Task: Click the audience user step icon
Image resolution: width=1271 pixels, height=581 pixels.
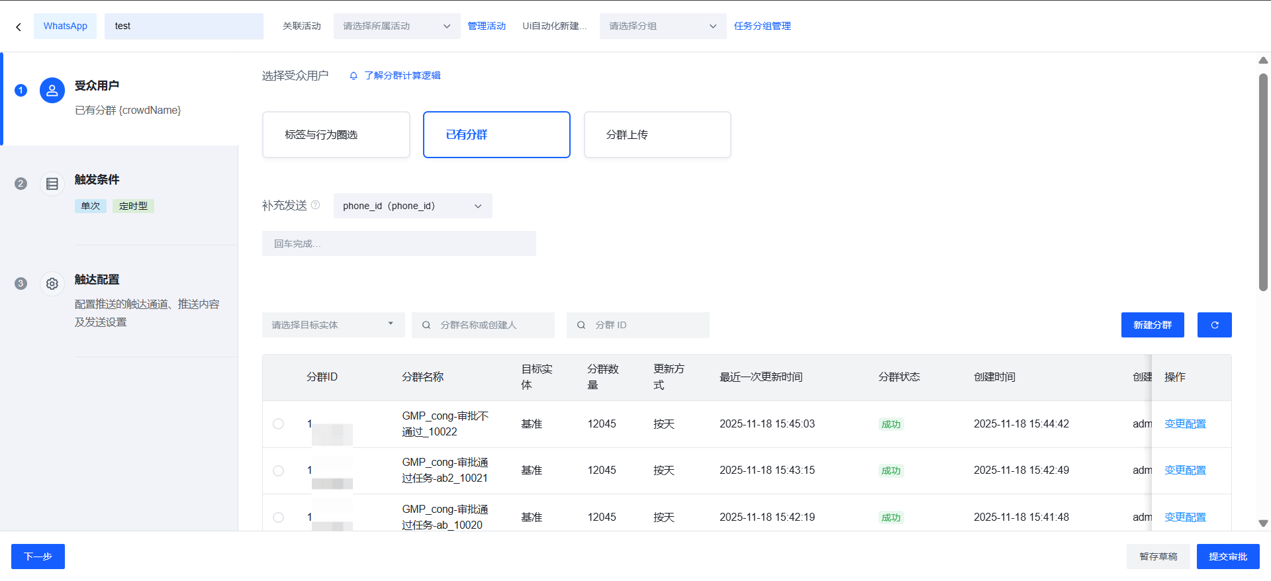Action: coord(52,91)
